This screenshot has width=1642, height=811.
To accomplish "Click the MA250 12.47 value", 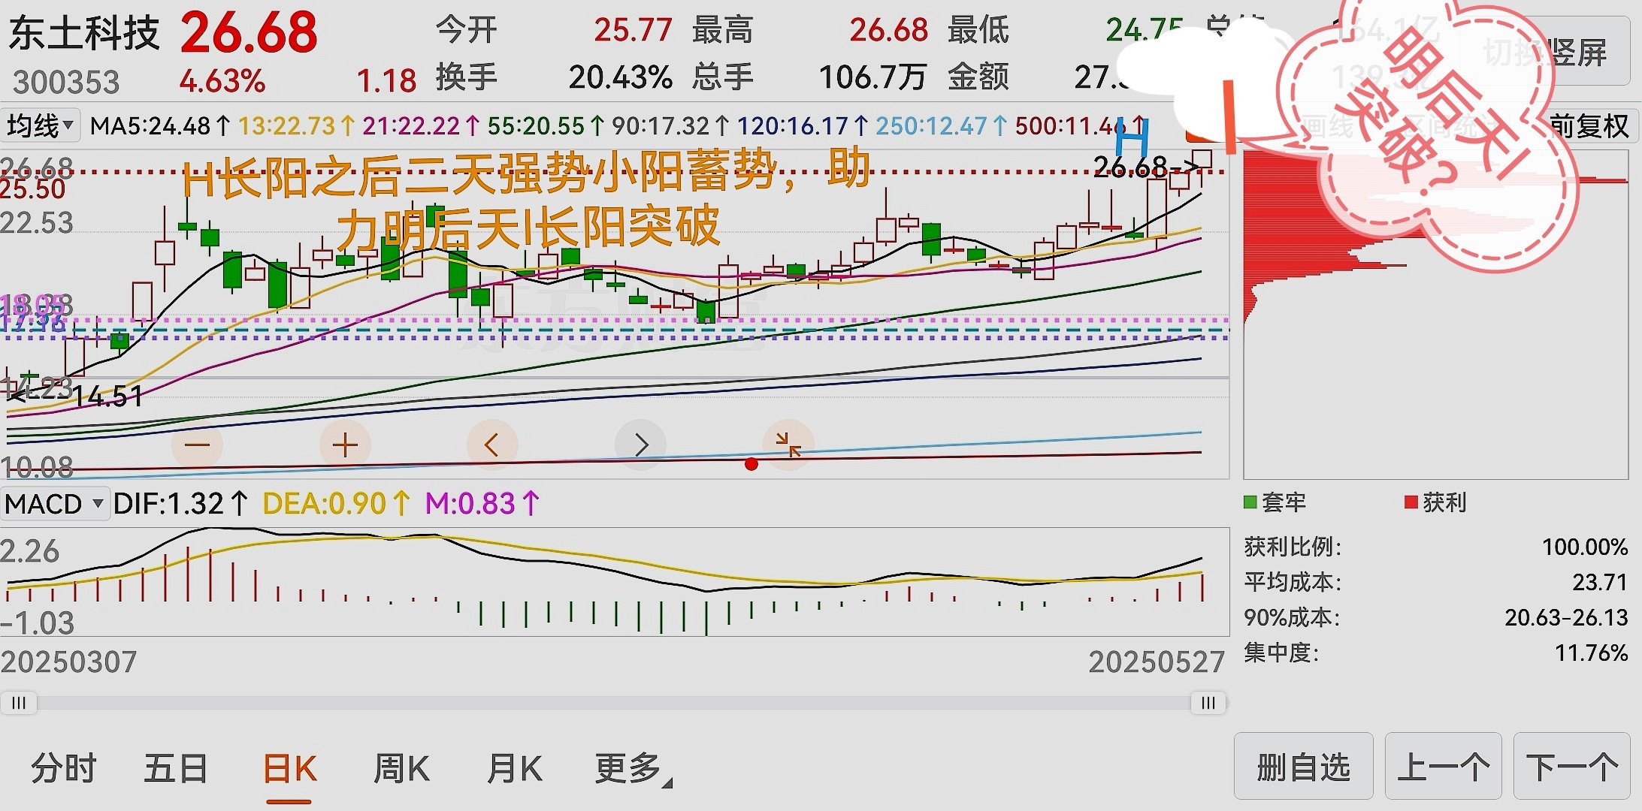I will (942, 125).
